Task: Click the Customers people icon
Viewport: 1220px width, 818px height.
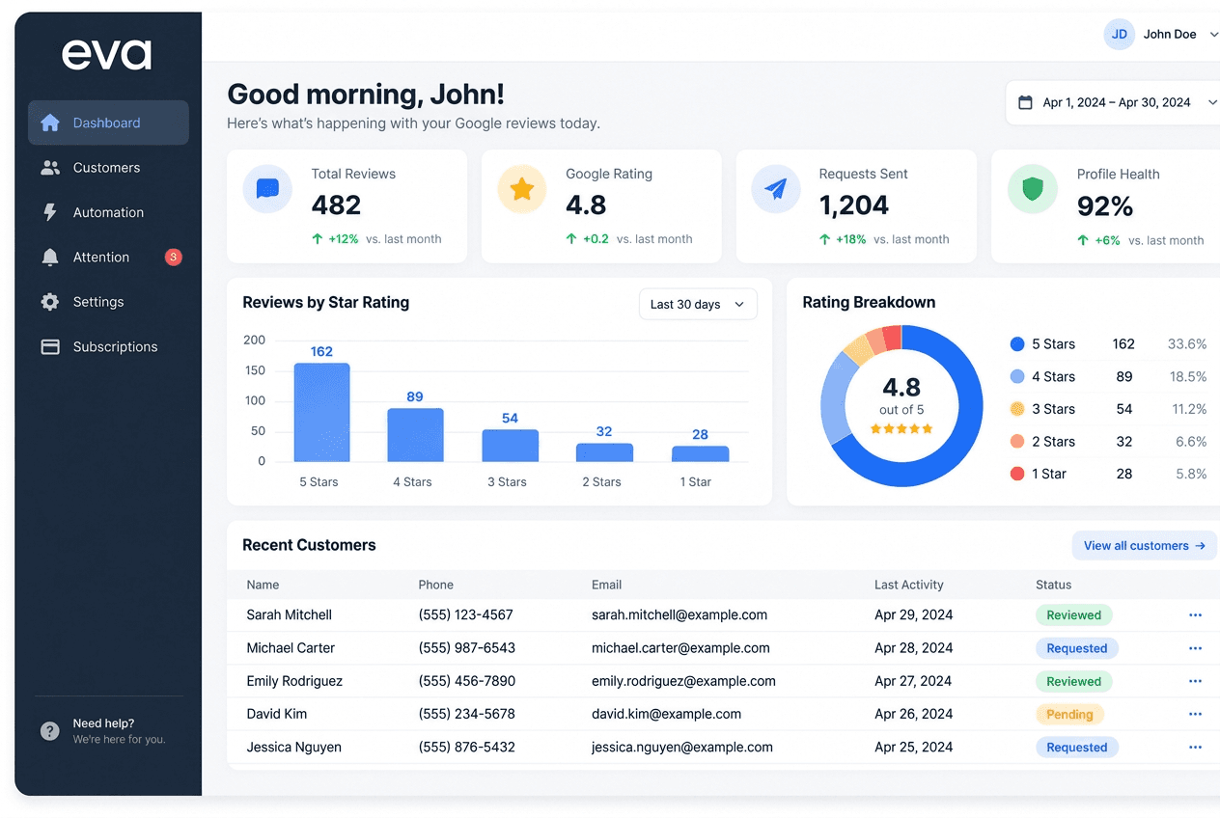Action: point(50,168)
